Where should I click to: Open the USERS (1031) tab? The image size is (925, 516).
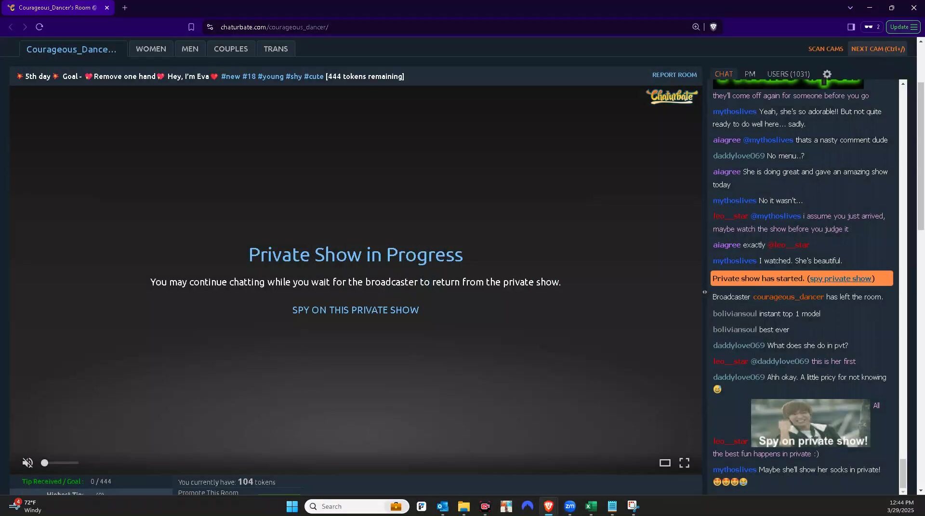(x=788, y=74)
